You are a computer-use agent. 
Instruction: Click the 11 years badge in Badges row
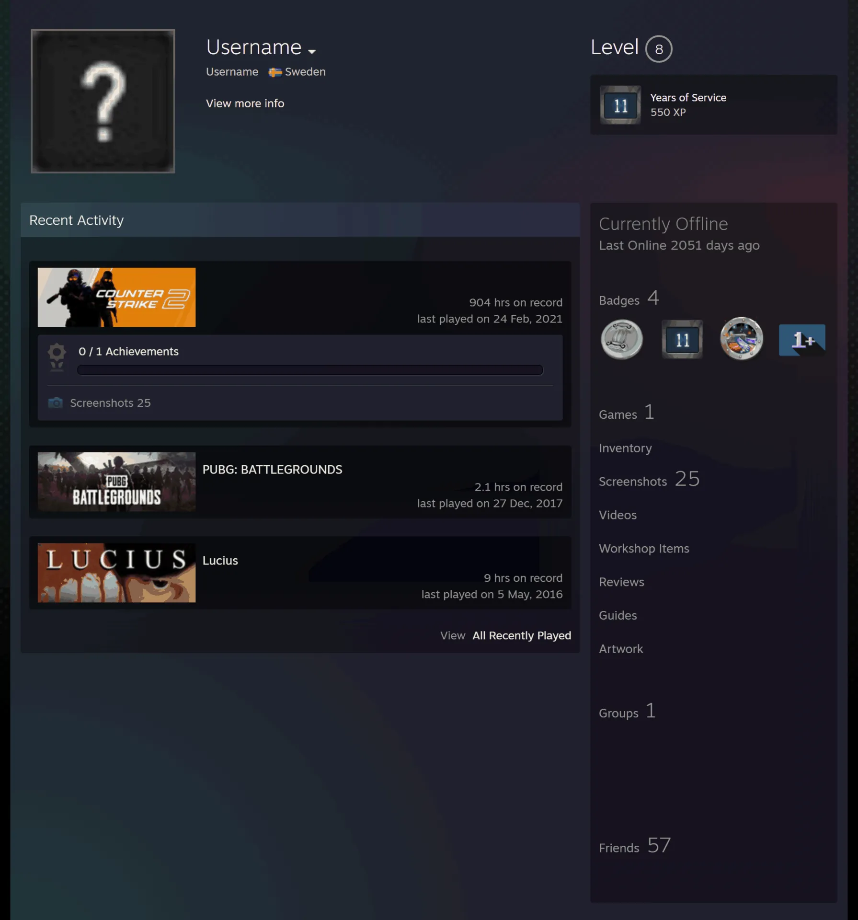click(682, 339)
